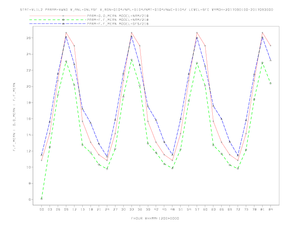
Task: Click x-axis tick label 27
Action: point(115,209)
